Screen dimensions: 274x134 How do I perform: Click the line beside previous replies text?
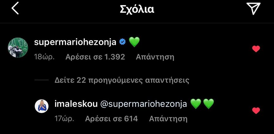click(x=41, y=80)
